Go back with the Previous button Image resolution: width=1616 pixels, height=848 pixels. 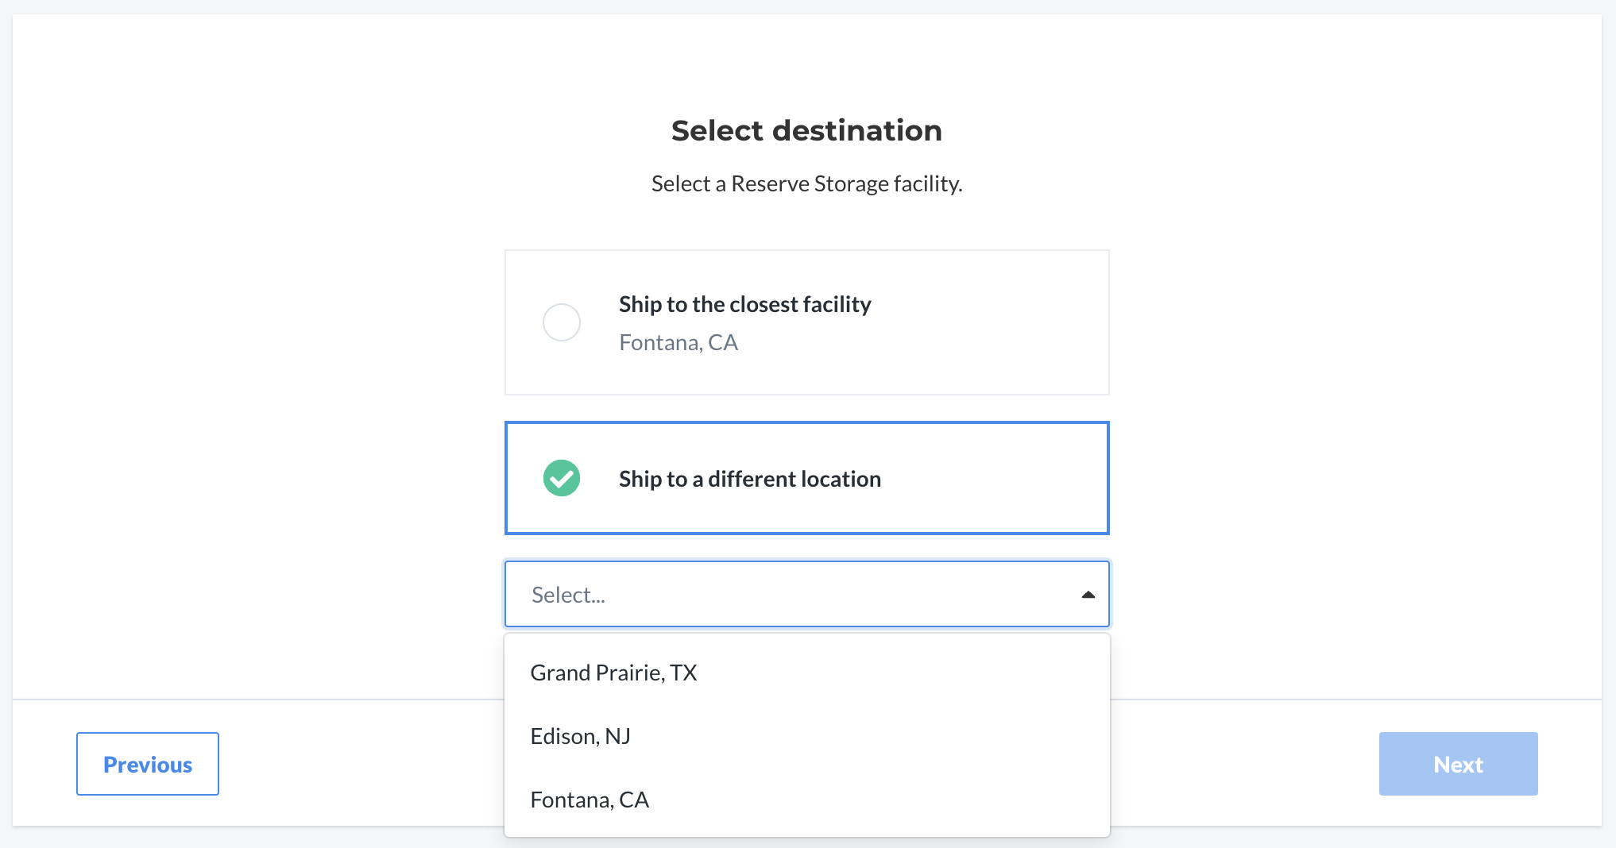148,764
